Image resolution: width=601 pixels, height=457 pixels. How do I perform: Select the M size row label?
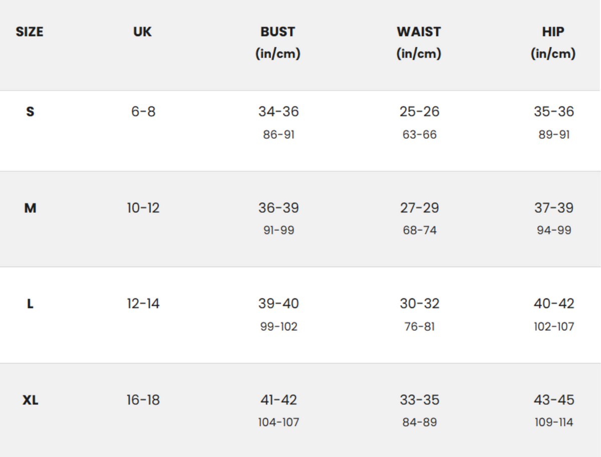pyautogui.click(x=30, y=208)
